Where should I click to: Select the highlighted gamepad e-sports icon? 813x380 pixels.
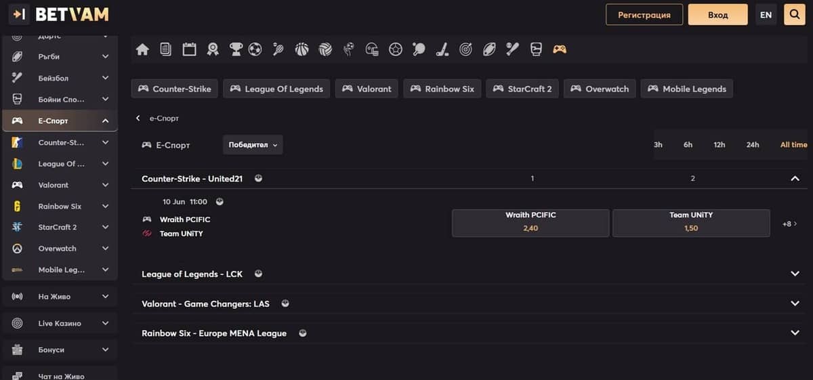point(560,49)
